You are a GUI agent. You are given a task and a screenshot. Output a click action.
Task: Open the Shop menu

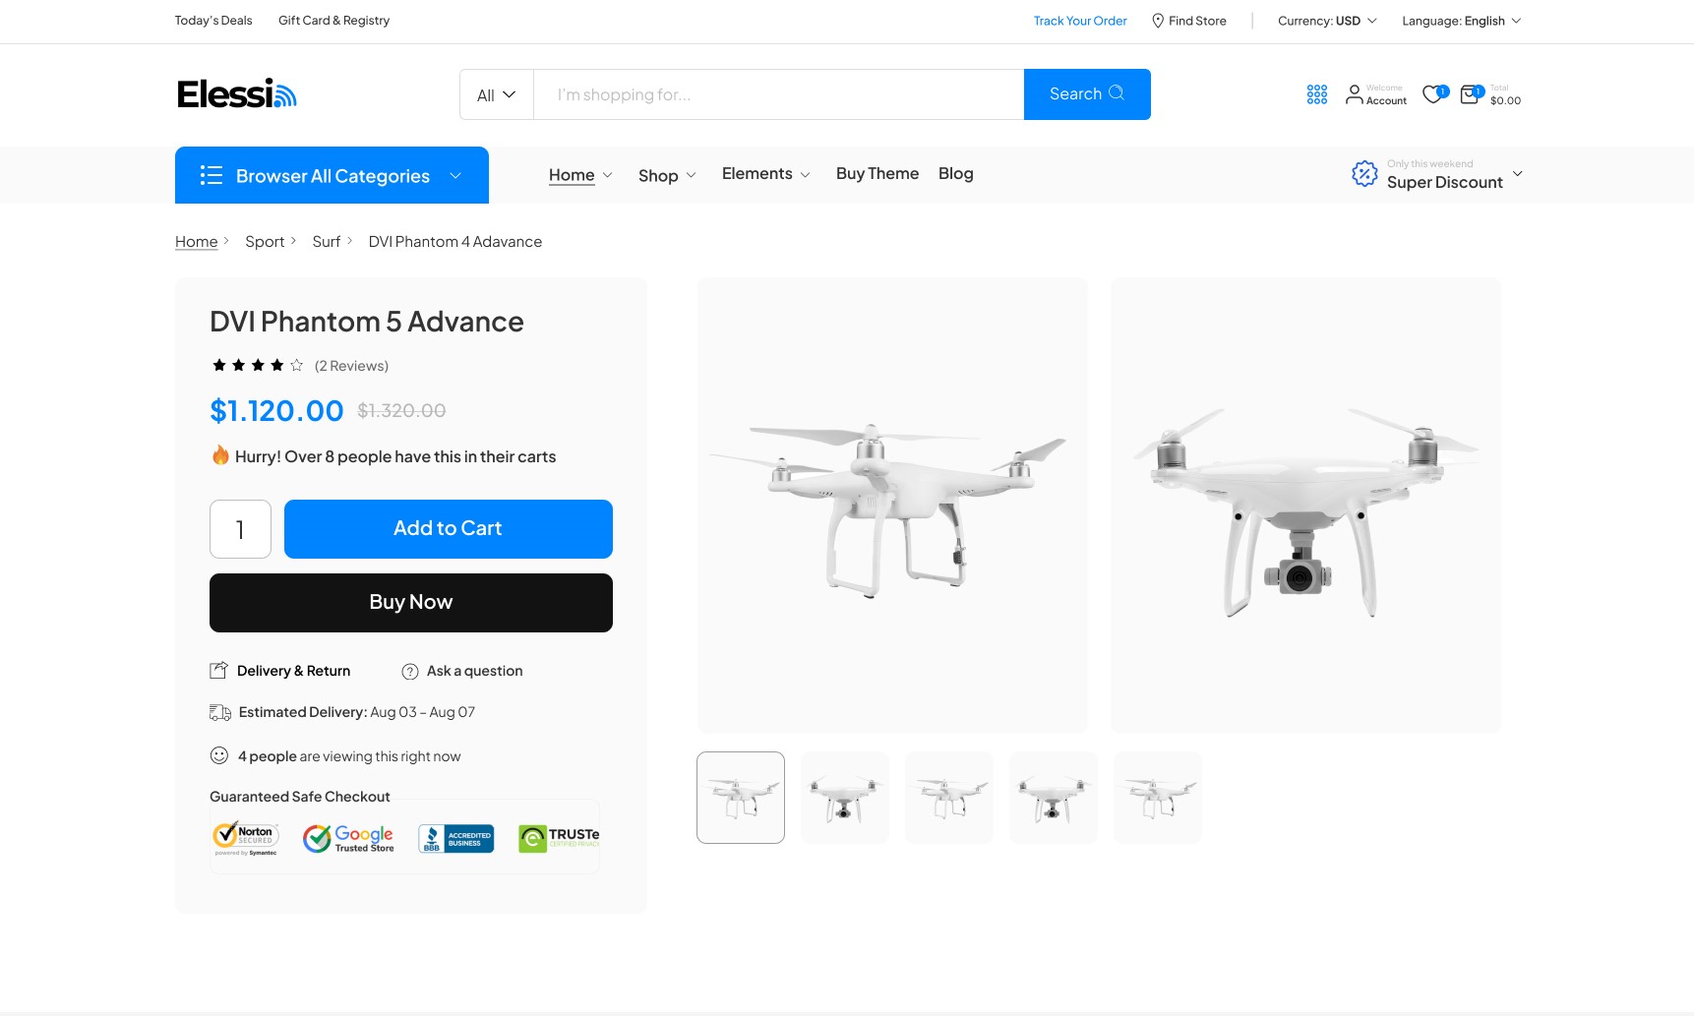[667, 175]
